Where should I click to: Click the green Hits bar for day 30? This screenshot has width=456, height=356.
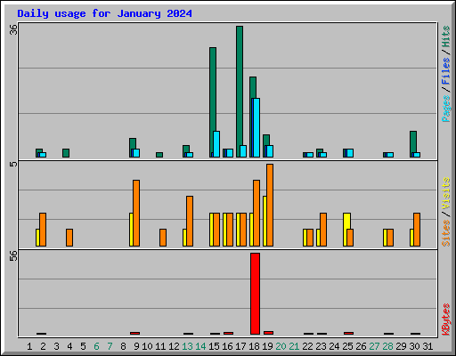[413, 144]
